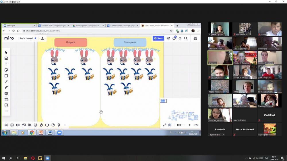This screenshot has width=287, height=161.
Task: Select the Connection line arrow tool
Action: coord(6,82)
